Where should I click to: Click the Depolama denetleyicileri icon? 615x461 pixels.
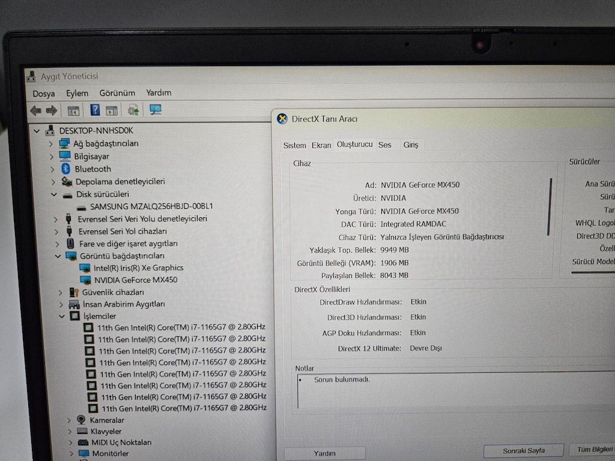click(67, 181)
